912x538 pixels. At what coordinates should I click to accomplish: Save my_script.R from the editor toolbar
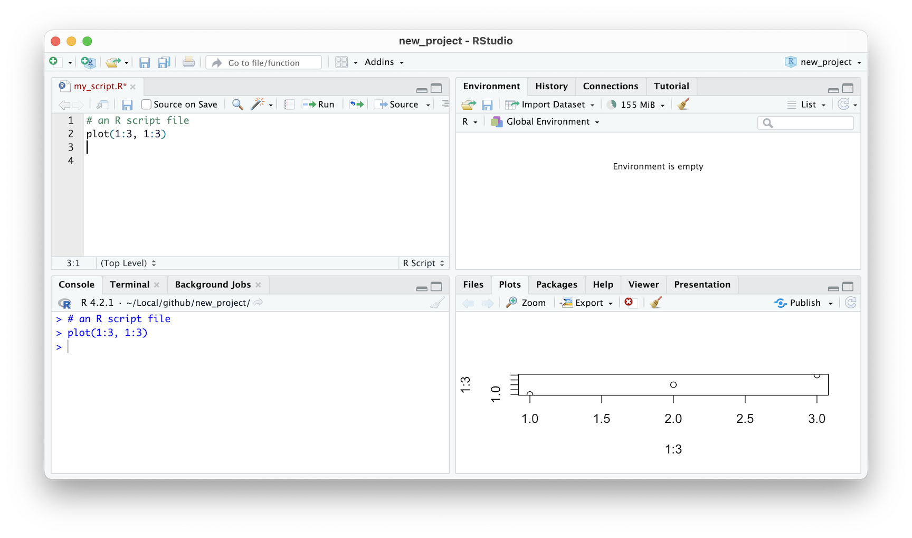point(127,105)
